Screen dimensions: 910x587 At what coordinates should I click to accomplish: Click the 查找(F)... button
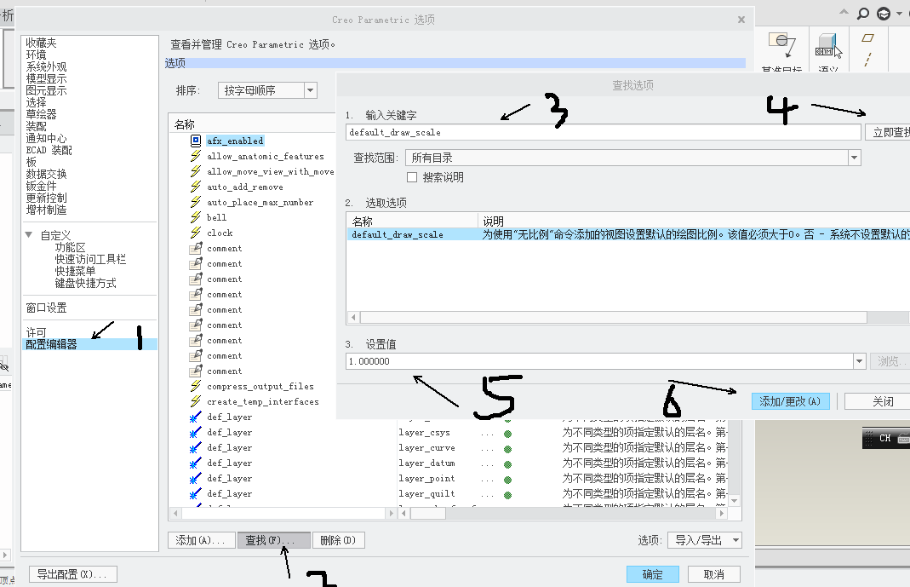(274, 540)
